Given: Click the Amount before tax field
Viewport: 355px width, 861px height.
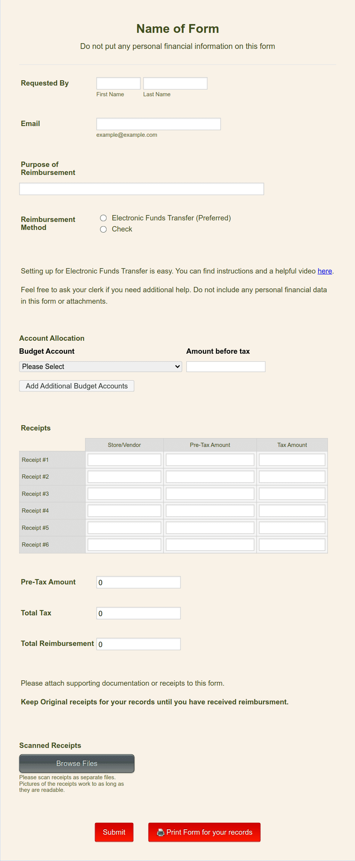Looking at the screenshot, I should pyautogui.click(x=225, y=366).
